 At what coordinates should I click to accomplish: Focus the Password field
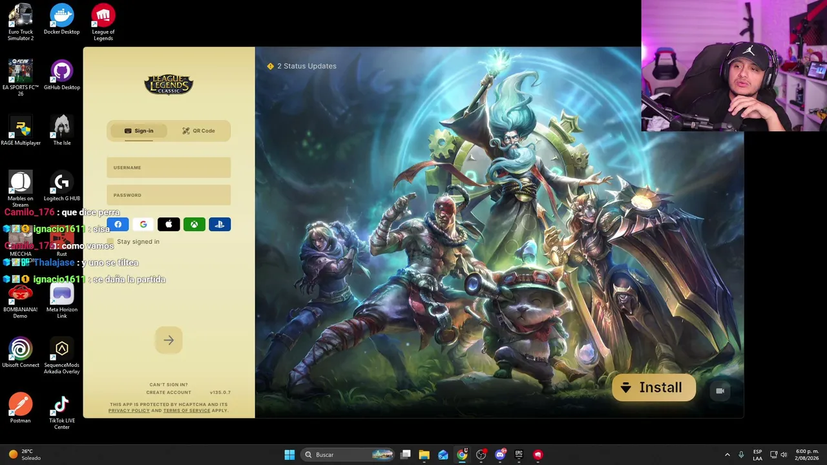(169, 195)
